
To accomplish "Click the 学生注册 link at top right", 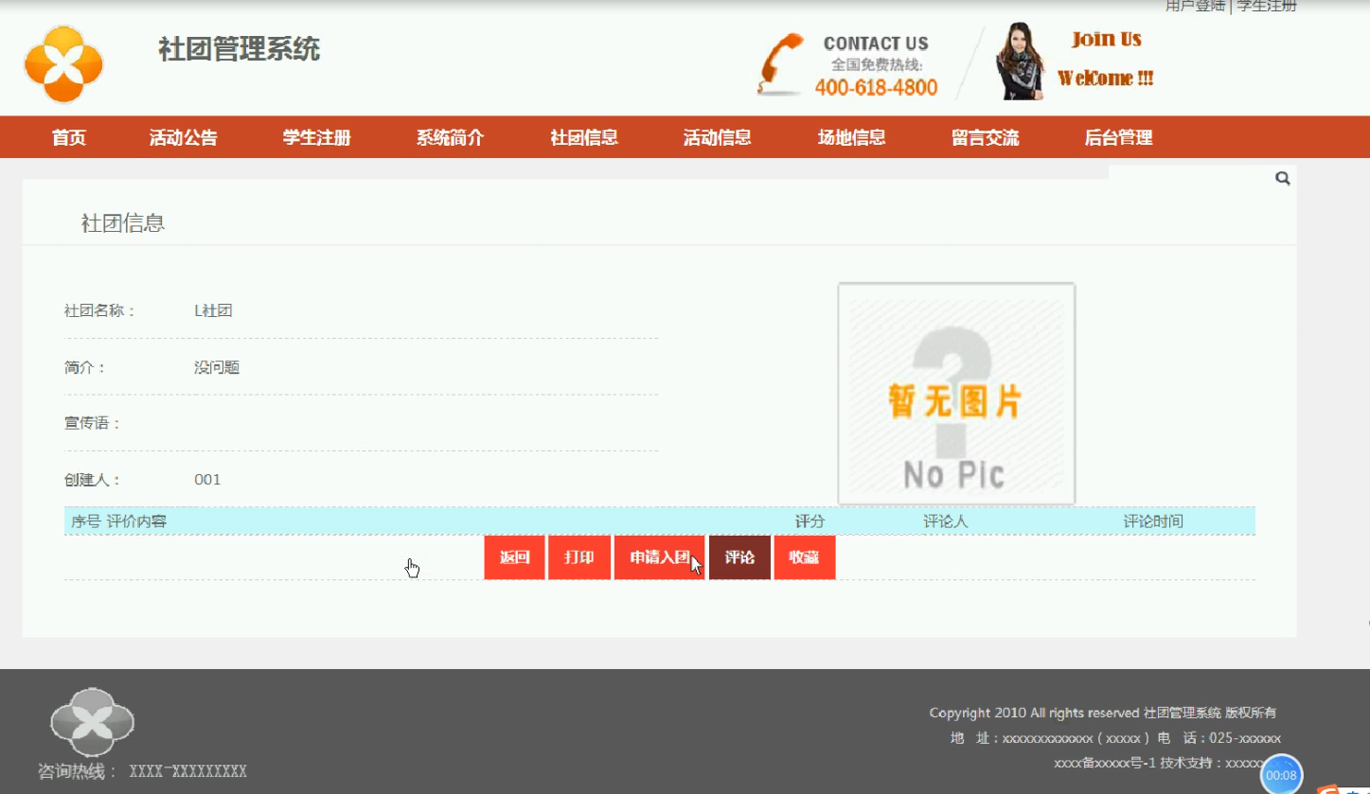I will pyautogui.click(x=1267, y=6).
